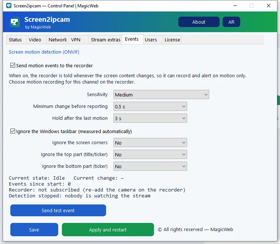Click the 'All rights reserved — MagicWeb' text
Image resolution: width=280 pixels, height=244 pixels.
point(196,229)
